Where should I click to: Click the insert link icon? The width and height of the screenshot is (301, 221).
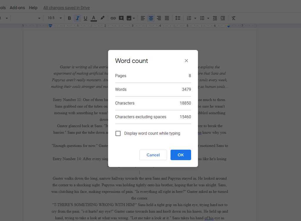[x=113, y=18]
